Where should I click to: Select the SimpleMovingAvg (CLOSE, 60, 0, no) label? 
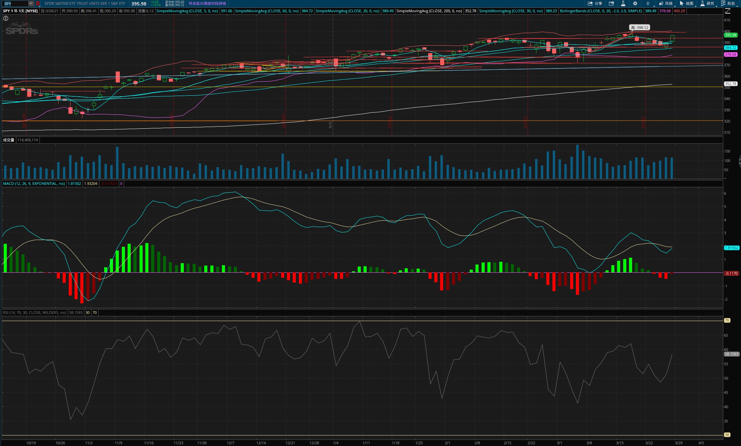point(267,11)
